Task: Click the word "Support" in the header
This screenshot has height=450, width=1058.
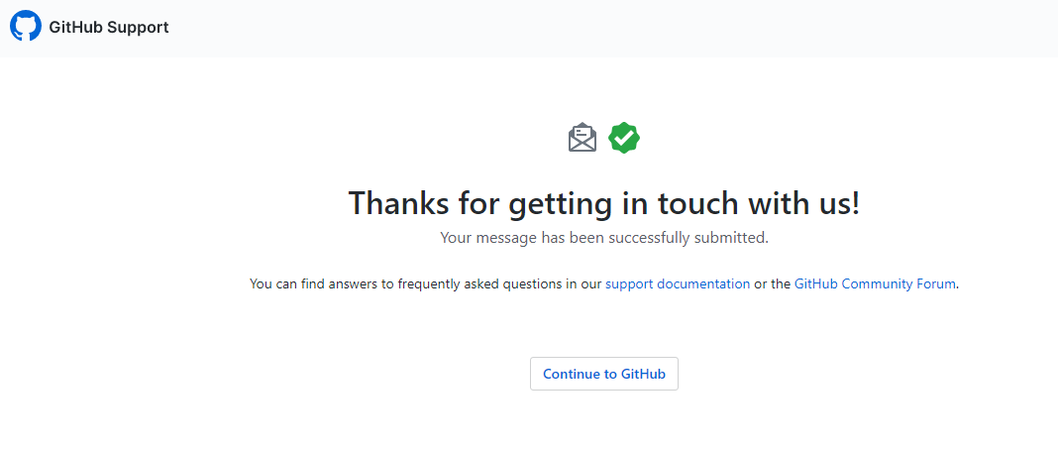Action: 139,28
